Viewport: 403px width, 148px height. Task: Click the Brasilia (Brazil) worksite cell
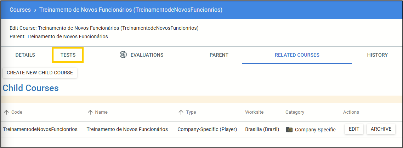click(x=262, y=129)
